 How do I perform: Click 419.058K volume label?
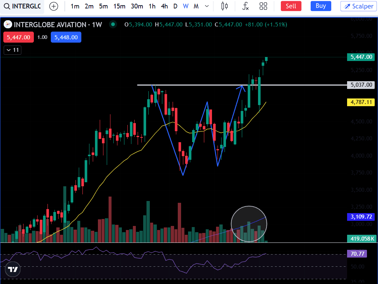pos(361,239)
